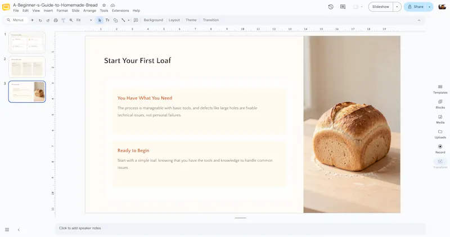
Task: Click the 'You Have What You Need' heading
Action: coord(145,98)
